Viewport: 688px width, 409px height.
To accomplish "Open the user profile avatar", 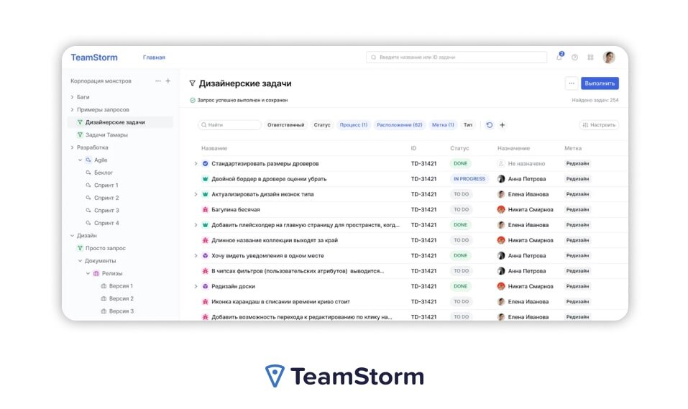I will pos(609,57).
